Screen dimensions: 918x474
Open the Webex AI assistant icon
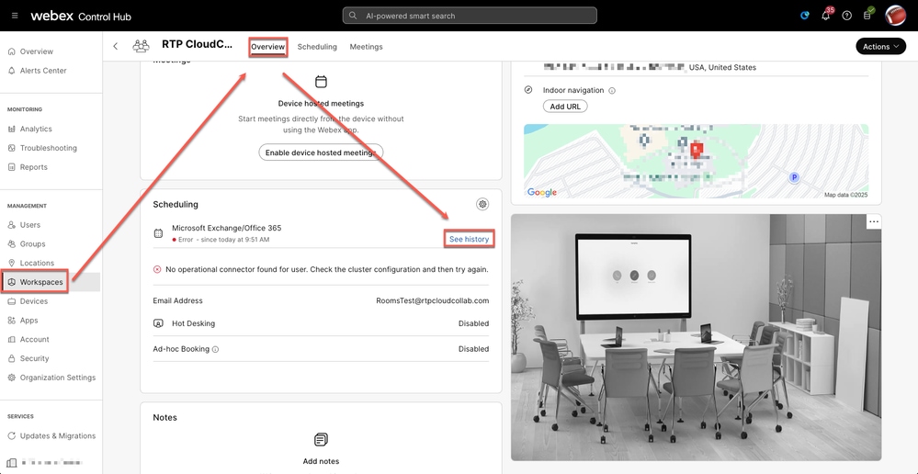tap(805, 16)
